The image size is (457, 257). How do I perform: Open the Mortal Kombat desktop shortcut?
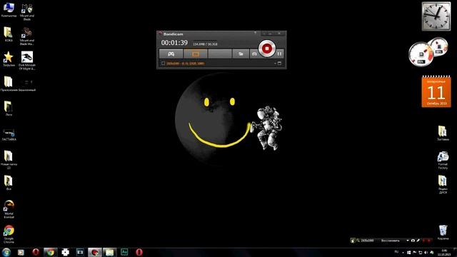click(9, 209)
